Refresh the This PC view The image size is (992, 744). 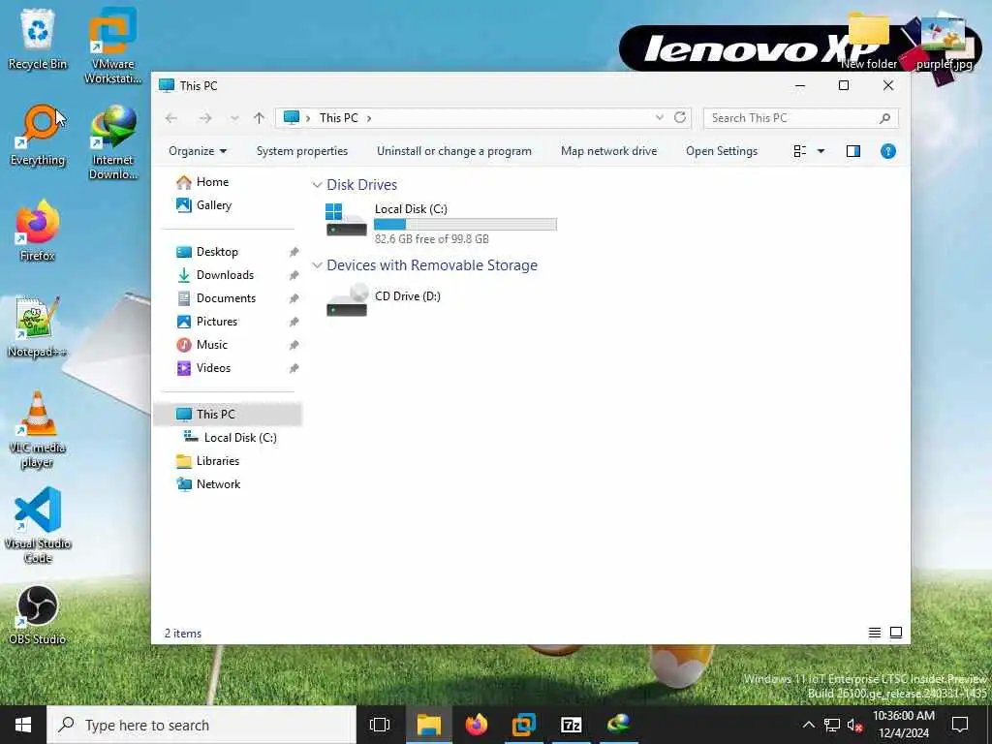pyautogui.click(x=680, y=117)
